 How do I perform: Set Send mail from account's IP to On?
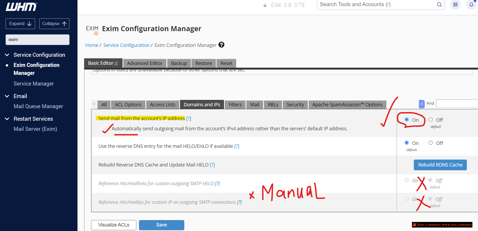407,120
